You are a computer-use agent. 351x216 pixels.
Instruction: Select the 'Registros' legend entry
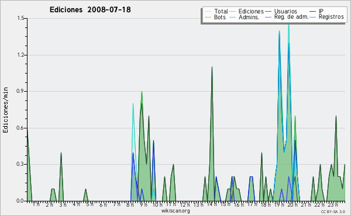coord(331,17)
